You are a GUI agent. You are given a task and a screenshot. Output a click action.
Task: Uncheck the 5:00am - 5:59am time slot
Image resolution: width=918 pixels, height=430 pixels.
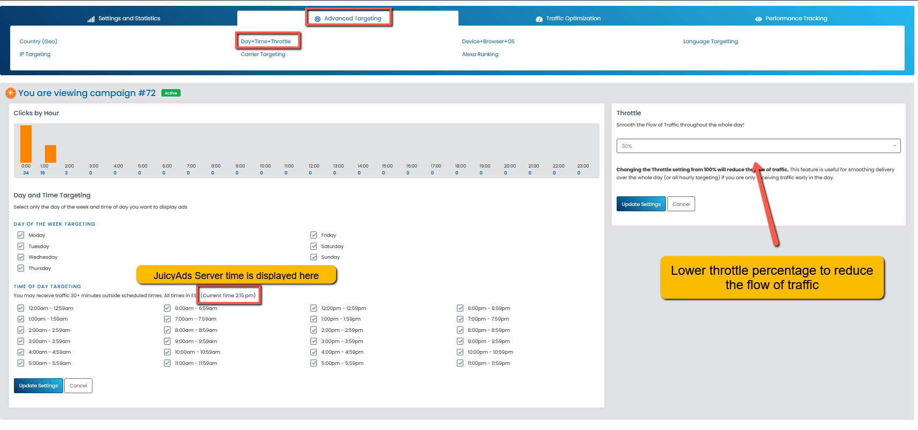pos(21,363)
